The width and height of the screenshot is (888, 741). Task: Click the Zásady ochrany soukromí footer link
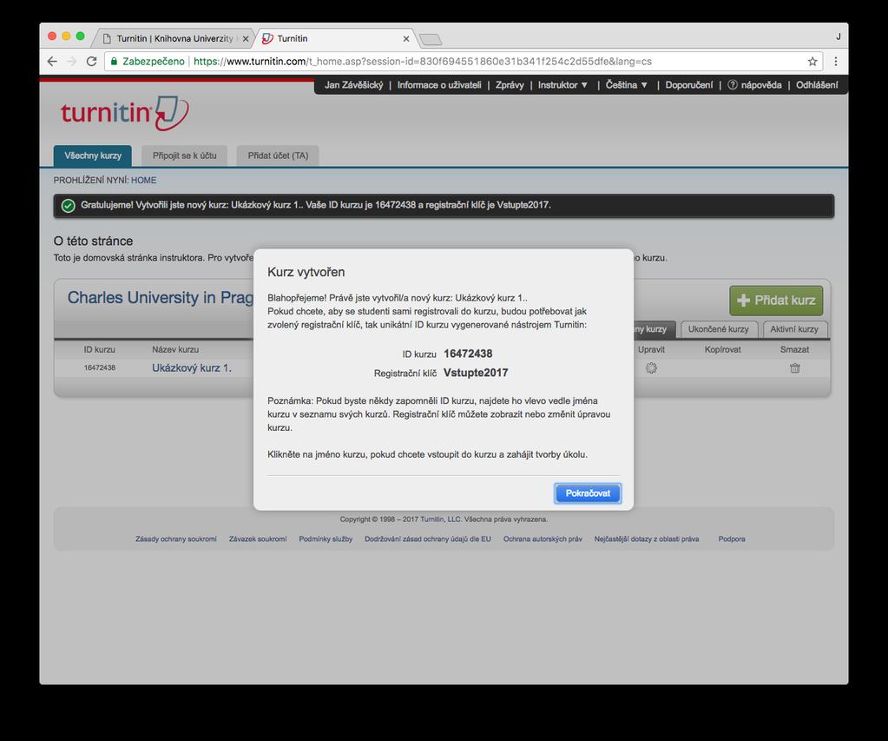click(x=175, y=539)
